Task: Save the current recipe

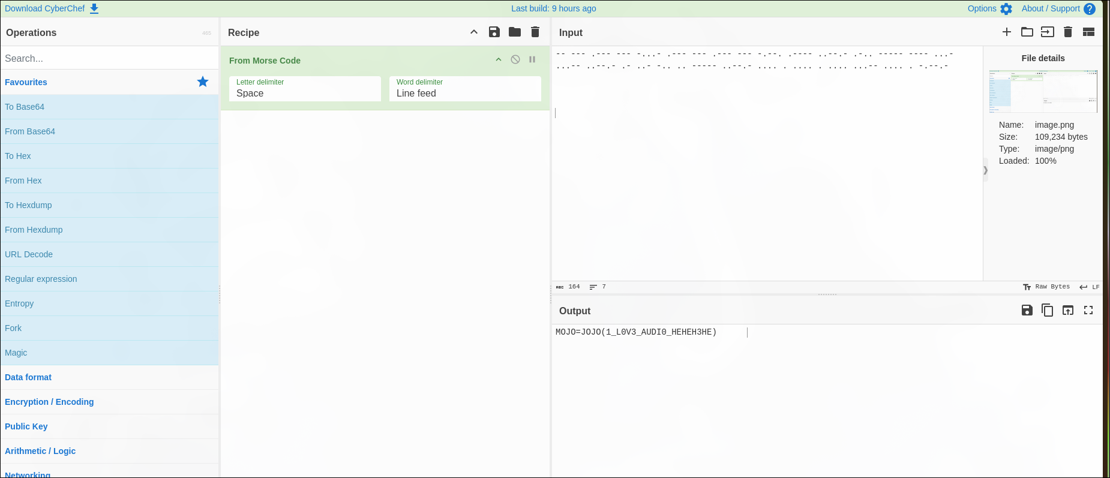Action: click(494, 32)
